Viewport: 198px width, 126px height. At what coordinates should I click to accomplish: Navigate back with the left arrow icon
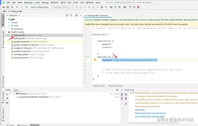point(17,7)
